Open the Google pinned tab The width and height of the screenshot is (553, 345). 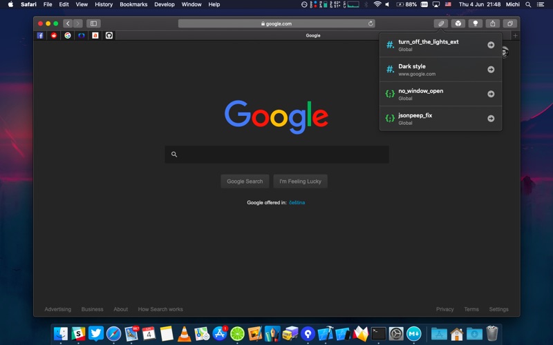[68, 36]
